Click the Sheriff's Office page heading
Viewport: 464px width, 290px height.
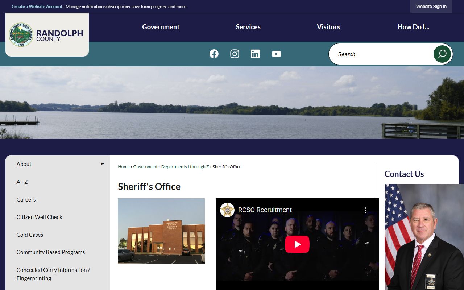[149, 186]
